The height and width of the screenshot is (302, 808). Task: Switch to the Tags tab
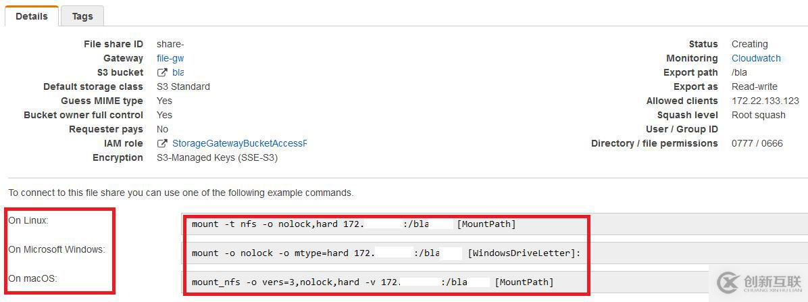pyautogui.click(x=82, y=16)
